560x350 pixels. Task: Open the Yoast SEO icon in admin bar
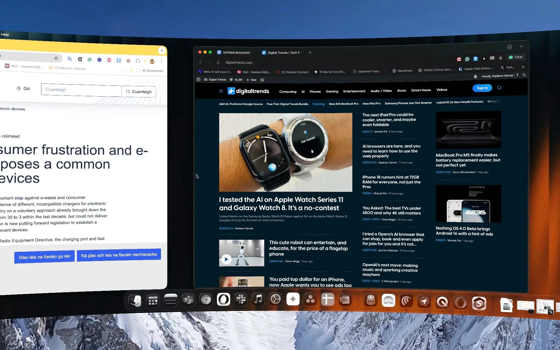[x=262, y=80]
